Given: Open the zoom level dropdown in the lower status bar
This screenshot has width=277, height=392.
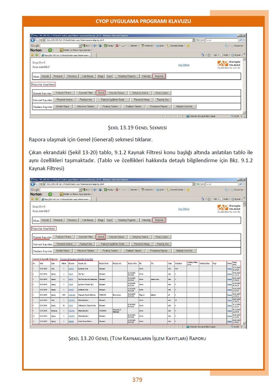Looking at the screenshot, I should [x=241, y=327].
